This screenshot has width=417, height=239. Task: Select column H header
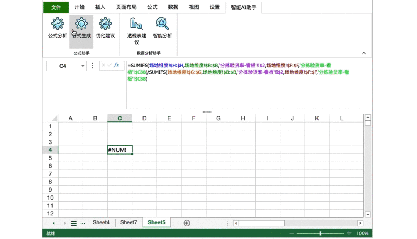[243, 118]
